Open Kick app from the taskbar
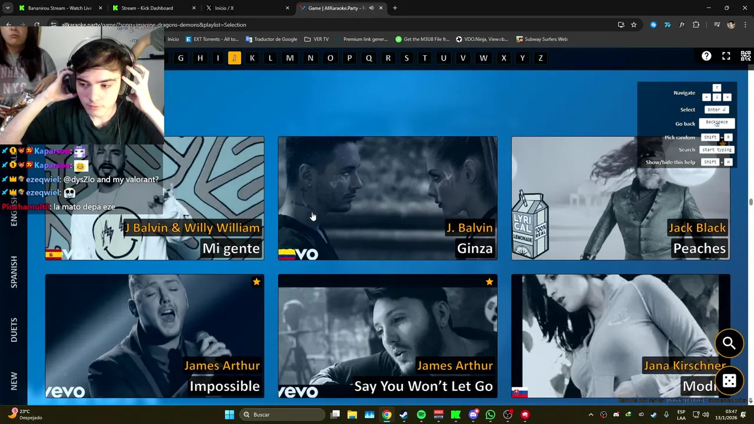The height and width of the screenshot is (424, 754). [x=456, y=415]
